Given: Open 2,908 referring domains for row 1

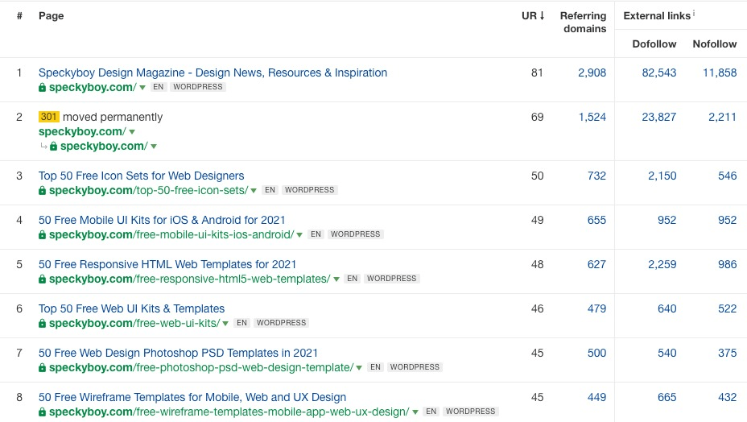Looking at the screenshot, I should click(x=592, y=72).
